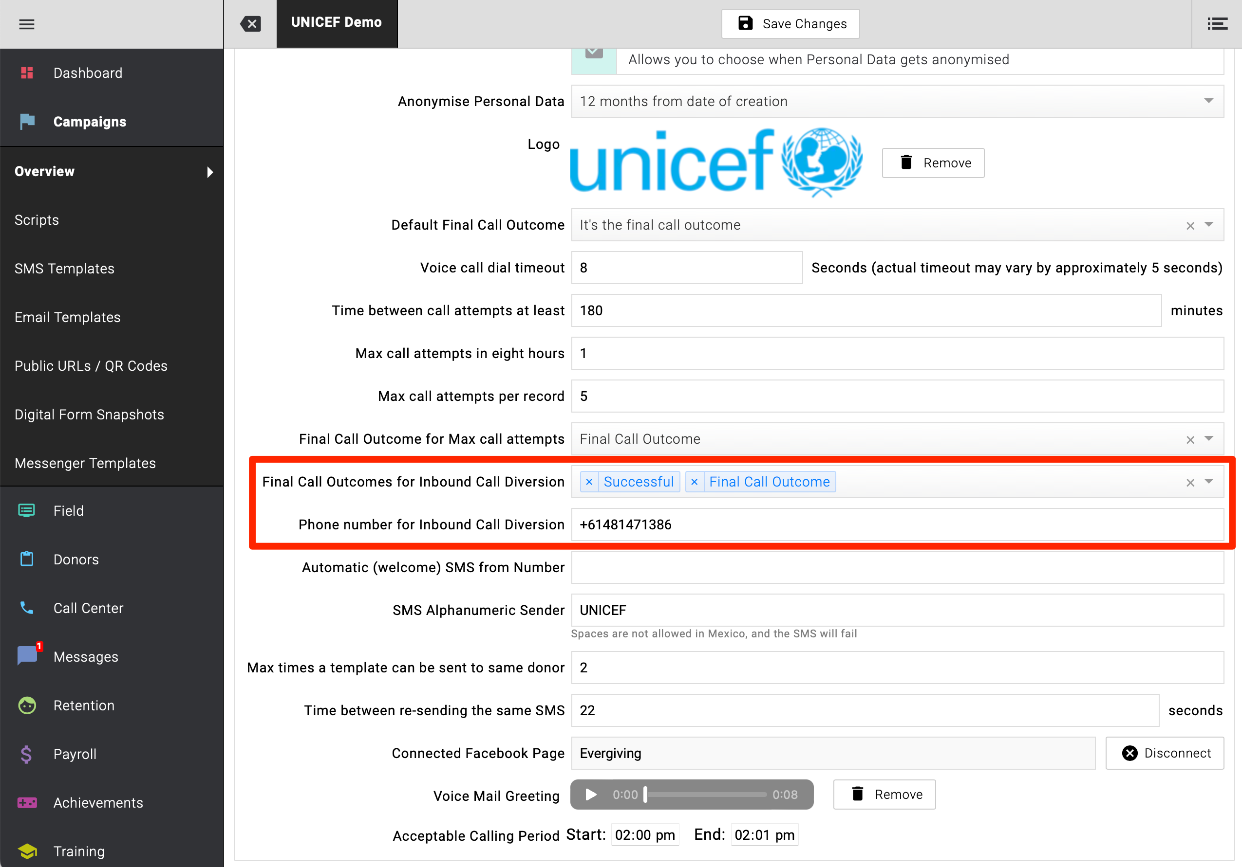Remove Final Call Outcome tag from Inbound Call Diversion
The width and height of the screenshot is (1242, 867).
(695, 482)
